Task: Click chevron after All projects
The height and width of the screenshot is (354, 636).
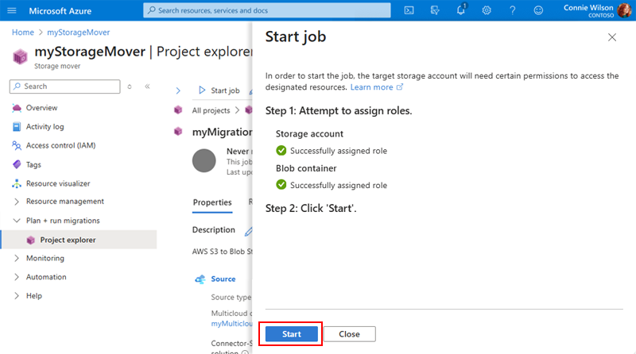Action: click(237, 110)
